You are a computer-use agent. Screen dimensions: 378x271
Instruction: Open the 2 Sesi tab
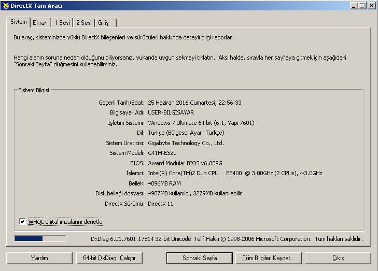tap(84, 23)
